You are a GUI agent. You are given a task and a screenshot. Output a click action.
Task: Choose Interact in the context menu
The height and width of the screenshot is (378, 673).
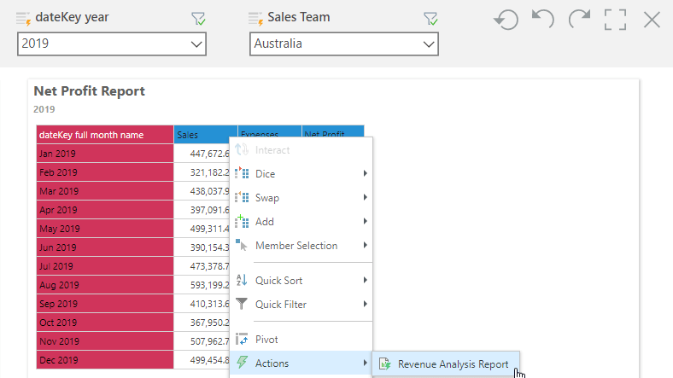(301, 150)
